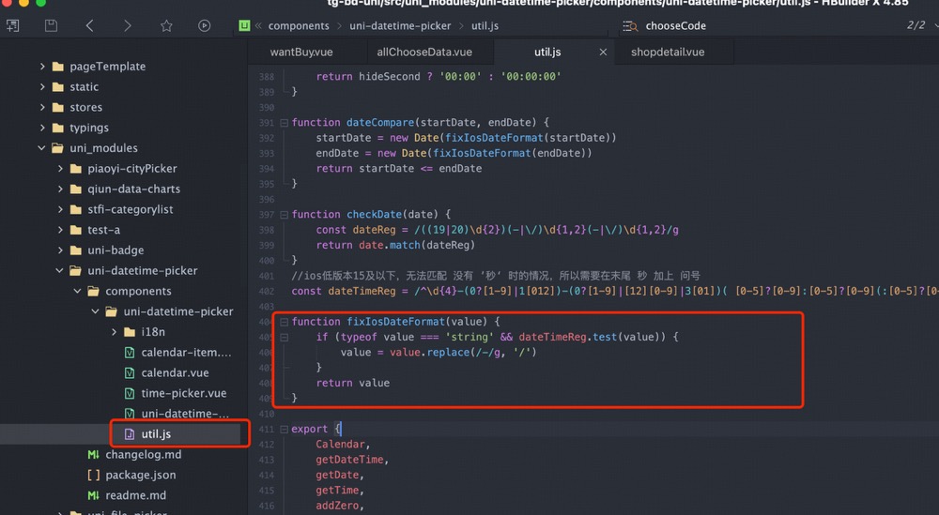The width and height of the screenshot is (939, 515).
Task: Close the util.js editor tab
Action: [x=603, y=53]
